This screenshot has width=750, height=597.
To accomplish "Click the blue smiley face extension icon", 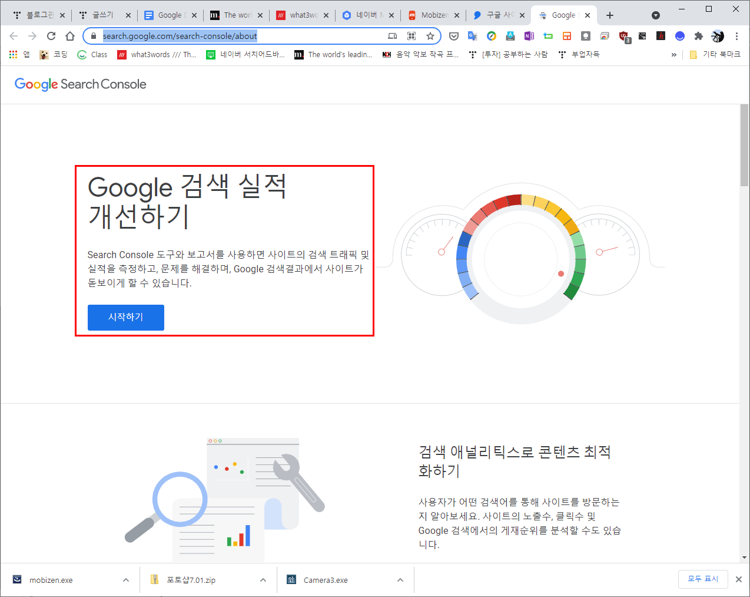I will 680,36.
